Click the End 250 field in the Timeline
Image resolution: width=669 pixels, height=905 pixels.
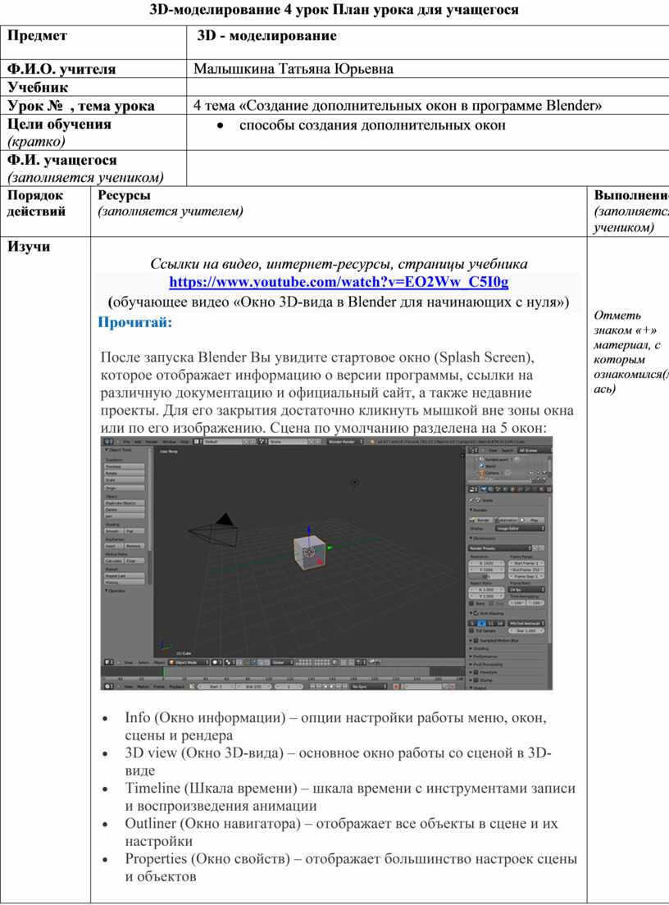tap(253, 686)
